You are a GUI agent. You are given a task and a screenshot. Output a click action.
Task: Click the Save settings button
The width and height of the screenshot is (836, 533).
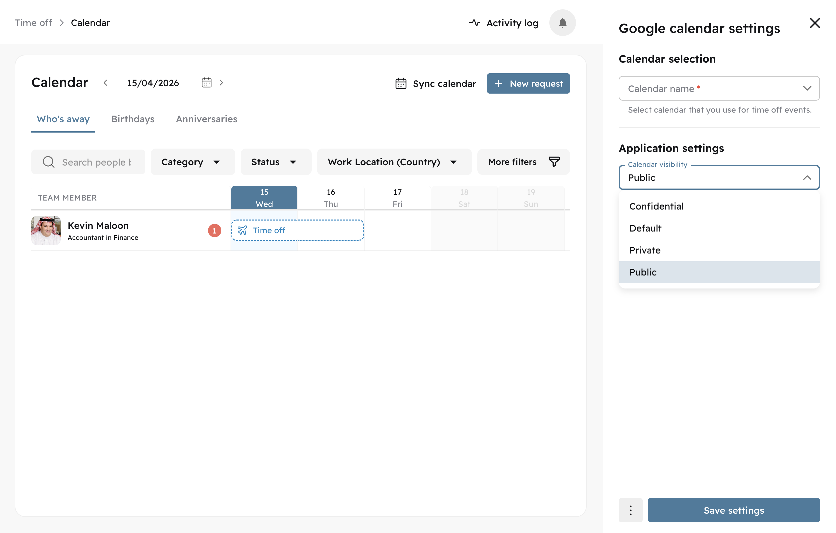coord(733,510)
